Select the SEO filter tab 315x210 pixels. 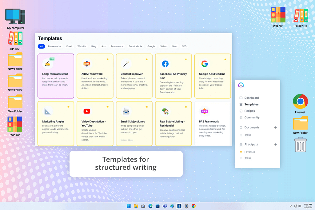[184, 46]
